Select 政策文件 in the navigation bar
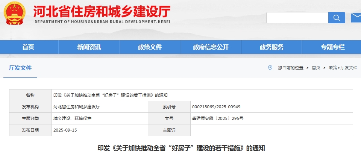361x153 pixels. point(150,47)
